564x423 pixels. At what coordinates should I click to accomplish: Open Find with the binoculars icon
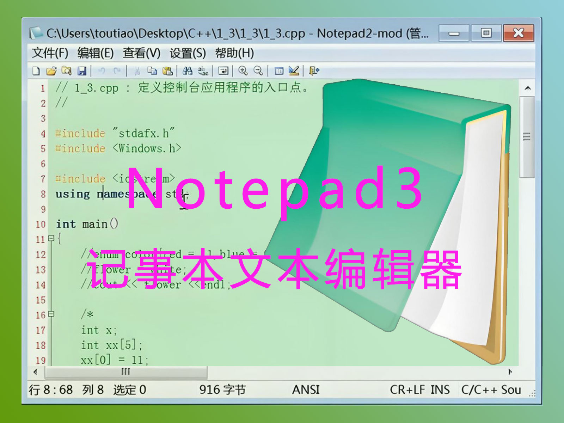187,71
